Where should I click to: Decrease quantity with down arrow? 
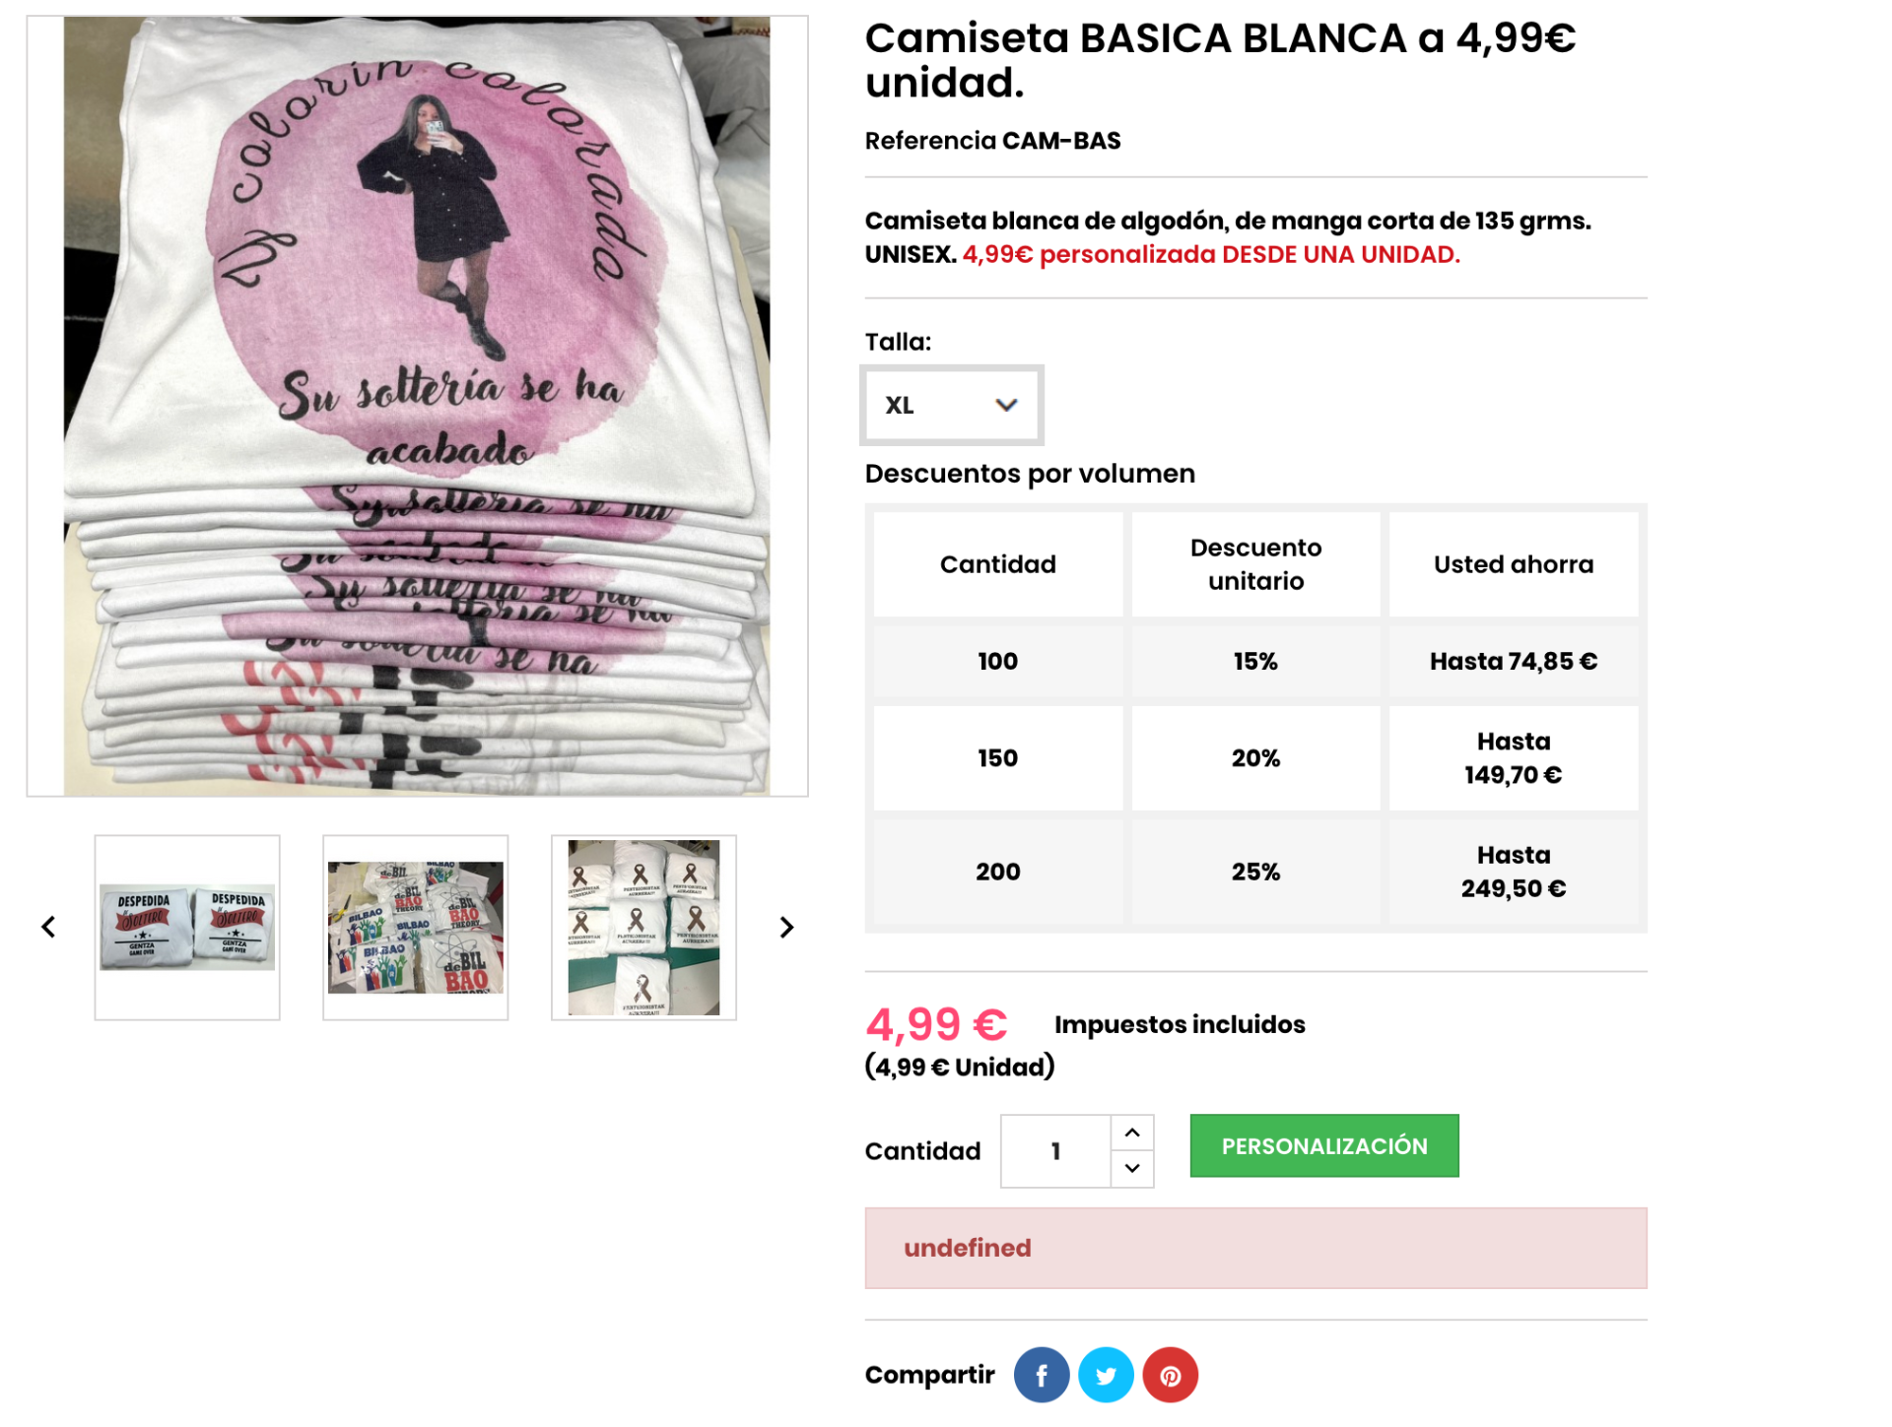click(x=1132, y=1168)
